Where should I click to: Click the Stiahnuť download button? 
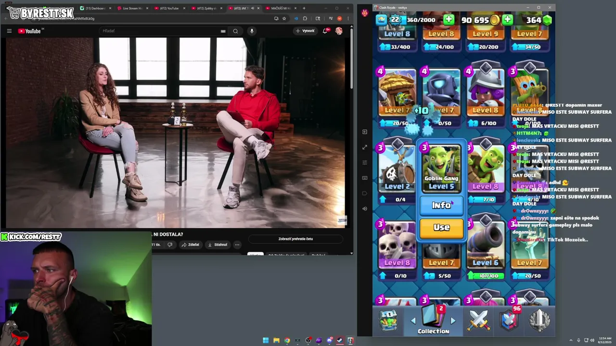coord(217,245)
